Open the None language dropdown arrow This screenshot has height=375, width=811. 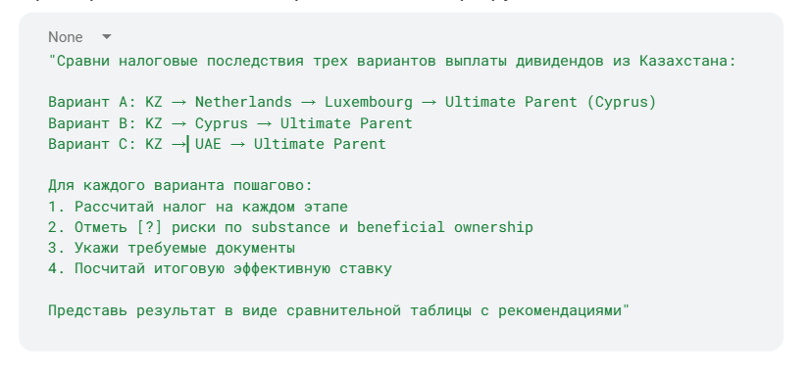[x=107, y=37]
